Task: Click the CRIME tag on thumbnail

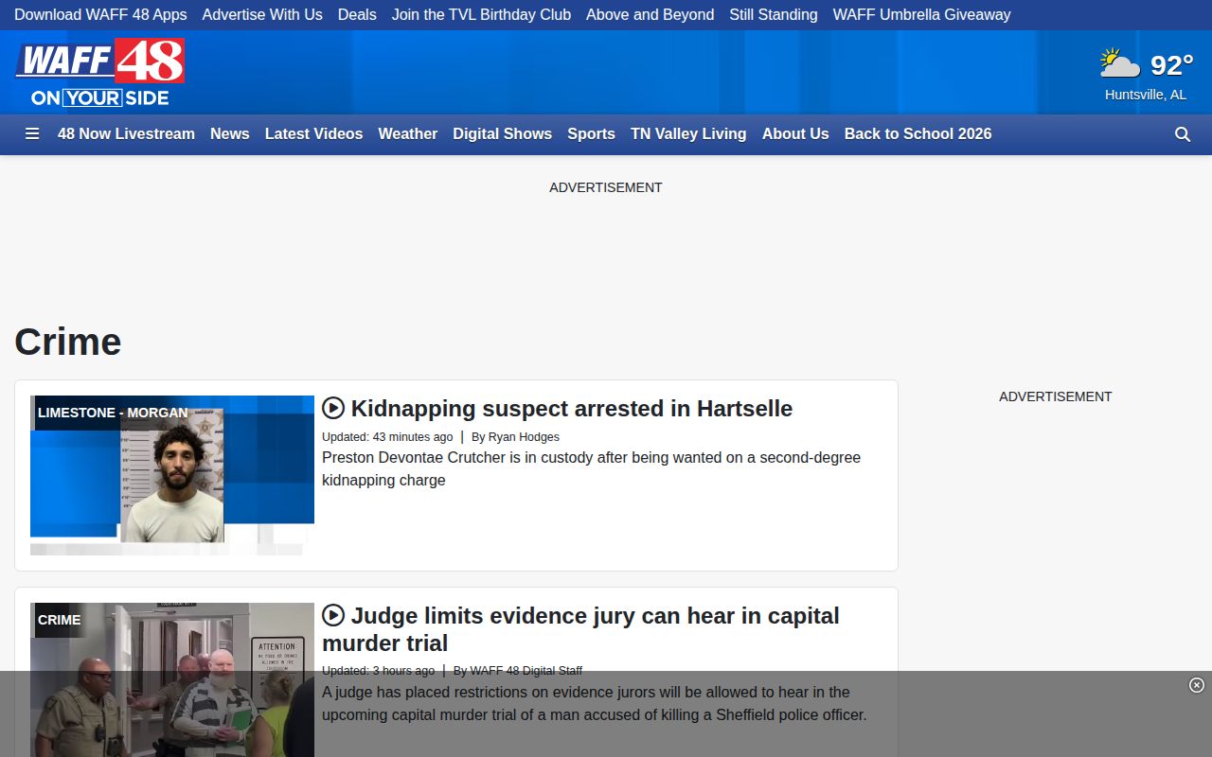Action: [59, 620]
